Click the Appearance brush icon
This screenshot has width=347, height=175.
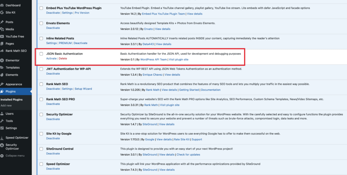[2, 84]
